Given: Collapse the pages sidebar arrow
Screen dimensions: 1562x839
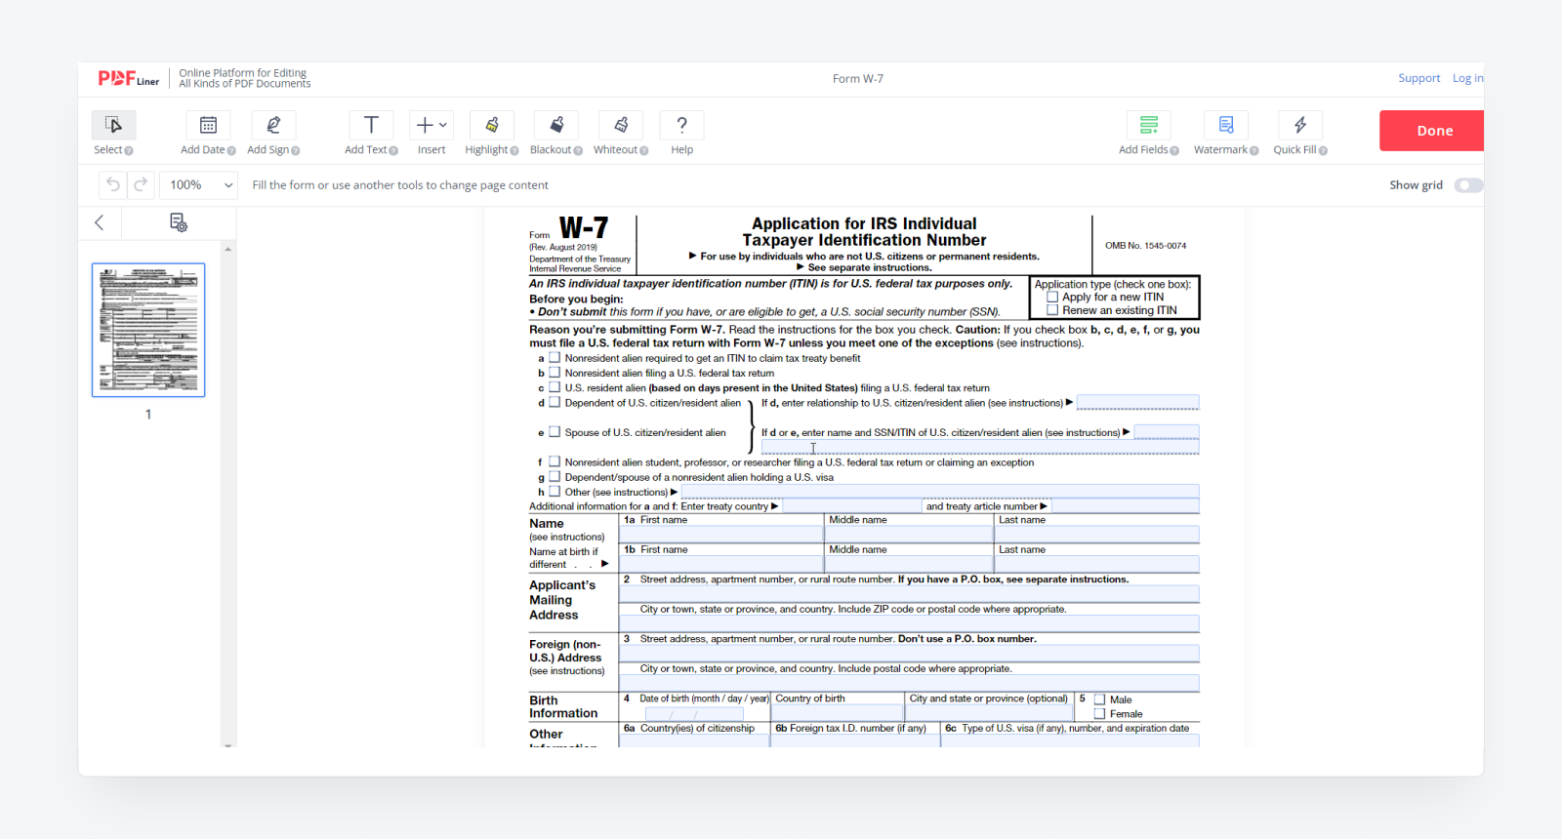Looking at the screenshot, I should tap(100, 222).
